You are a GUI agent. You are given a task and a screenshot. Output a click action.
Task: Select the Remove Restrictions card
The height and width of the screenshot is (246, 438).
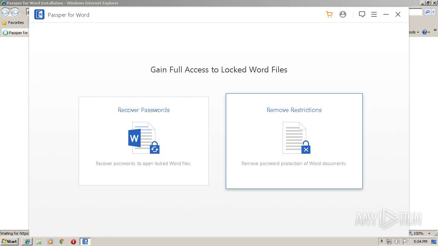click(x=294, y=141)
